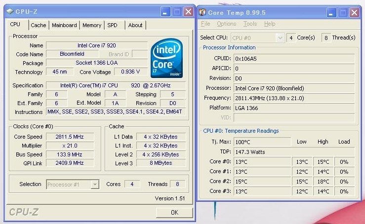Click the Platform field 'LGA 1366'
This screenshot has height=224, width=365.
tap(294, 108)
